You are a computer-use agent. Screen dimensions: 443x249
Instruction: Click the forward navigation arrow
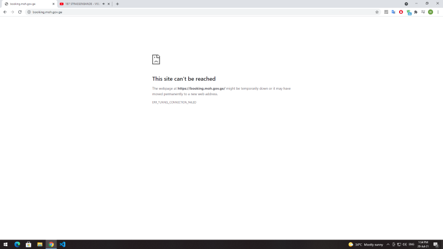coord(12,12)
